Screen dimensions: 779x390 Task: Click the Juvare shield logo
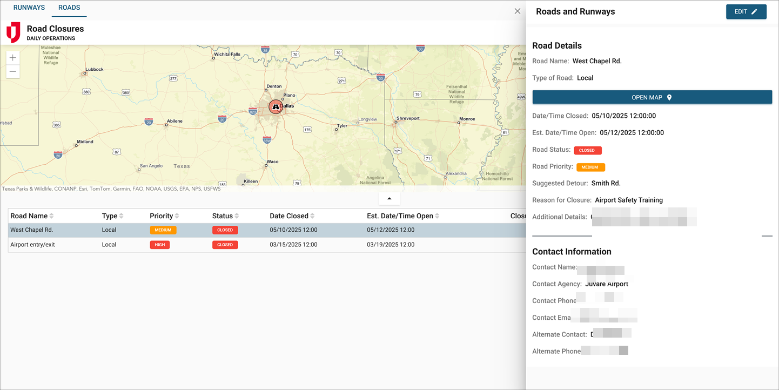pos(14,32)
